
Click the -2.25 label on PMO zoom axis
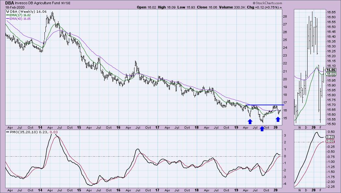(331, 187)
